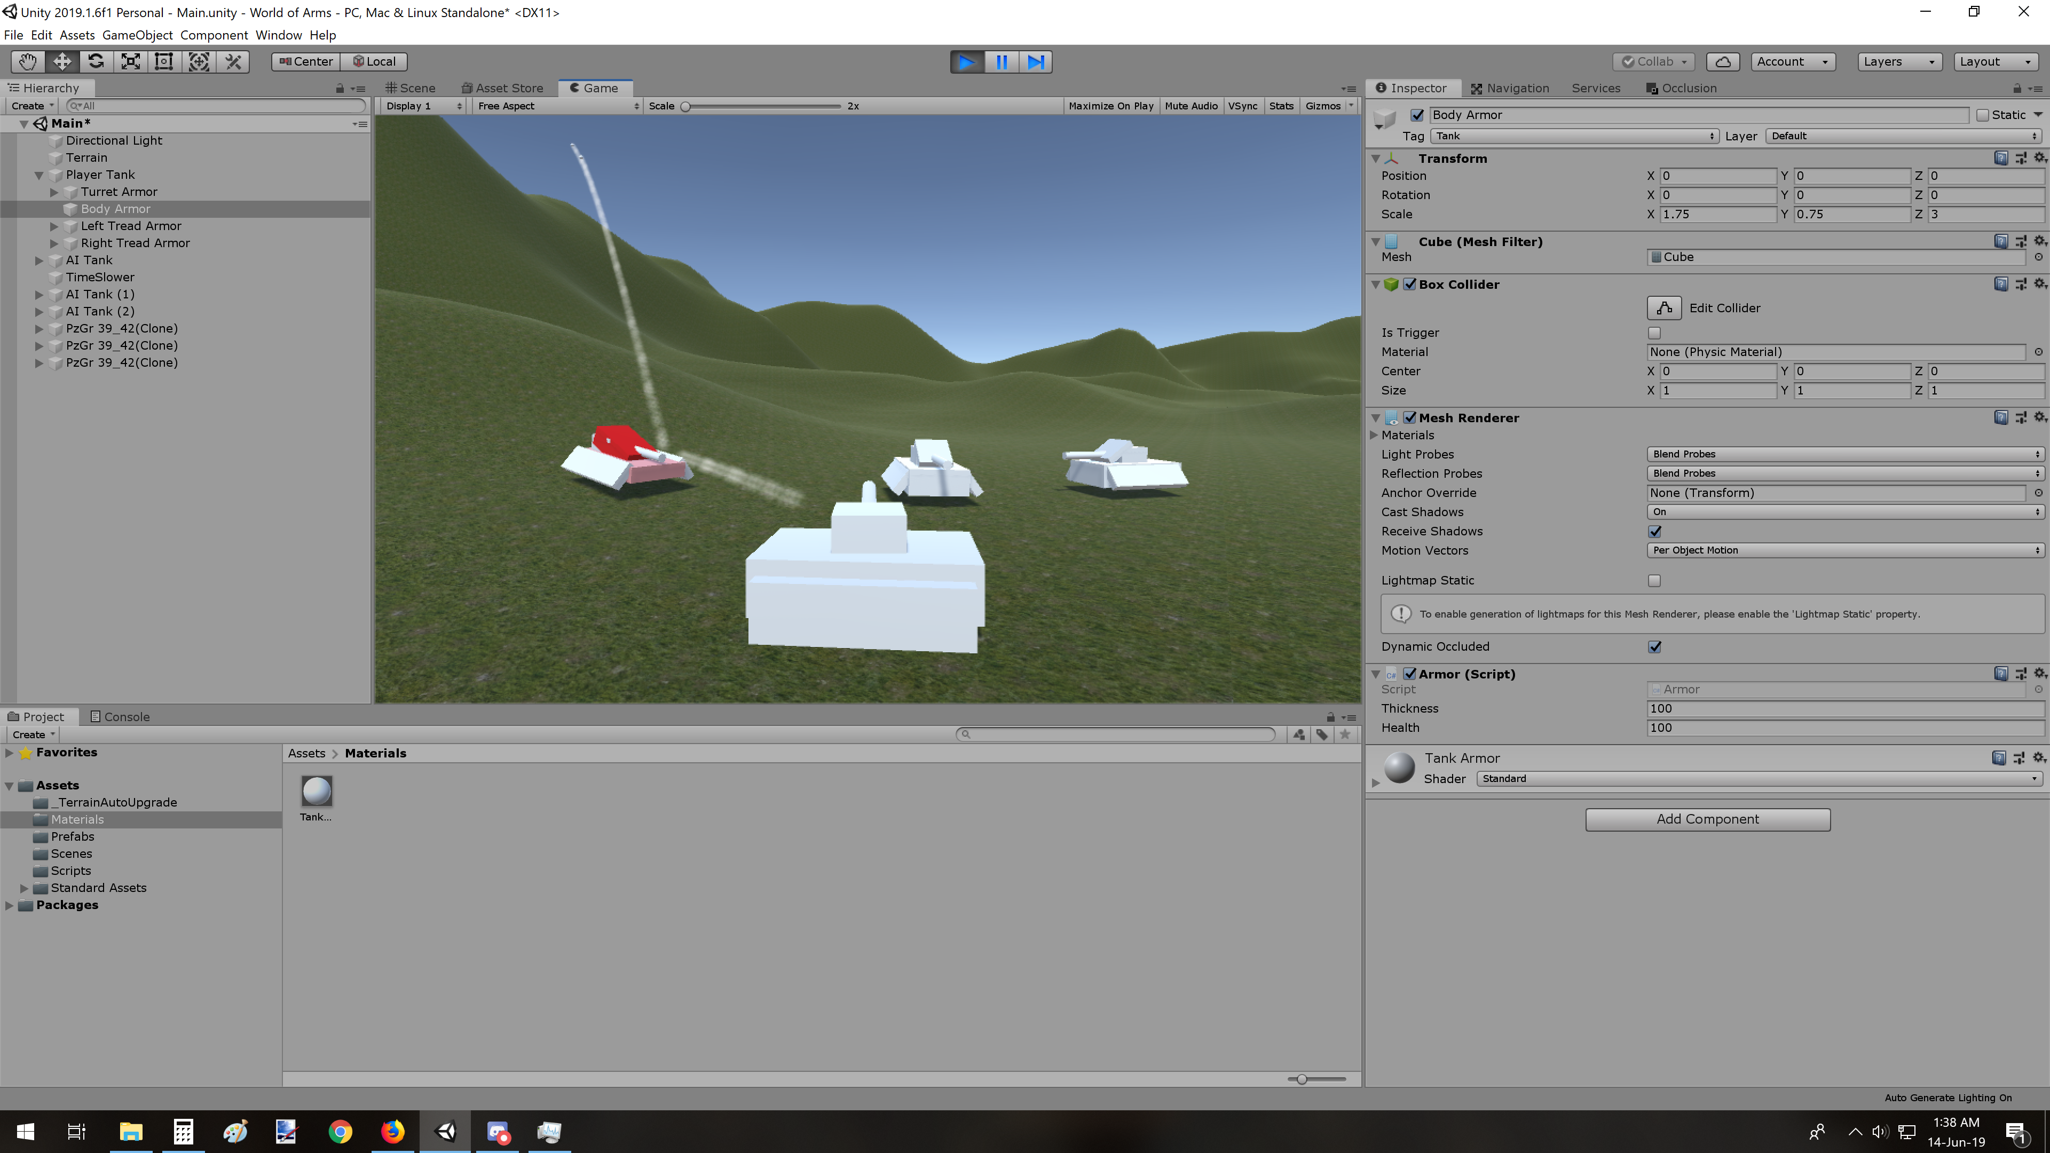Click the Play button
This screenshot has width=2050, height=1153.
[967, 61]
